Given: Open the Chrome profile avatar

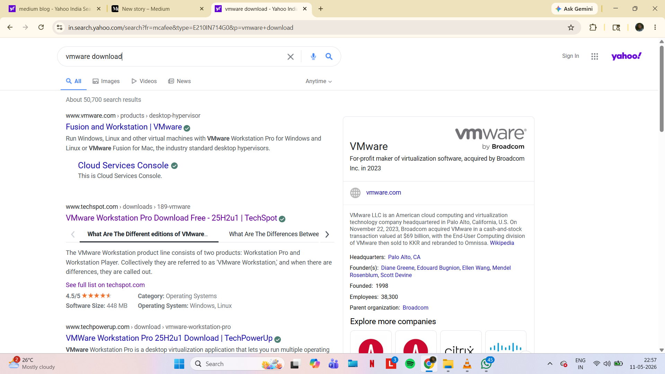Looking at the screenshot, I should point(639,27).
